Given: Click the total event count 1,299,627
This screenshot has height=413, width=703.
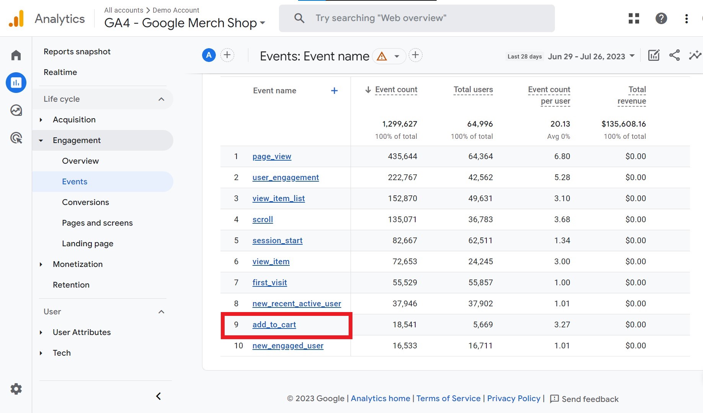Looking at the screenshot, I should [400, 124].
